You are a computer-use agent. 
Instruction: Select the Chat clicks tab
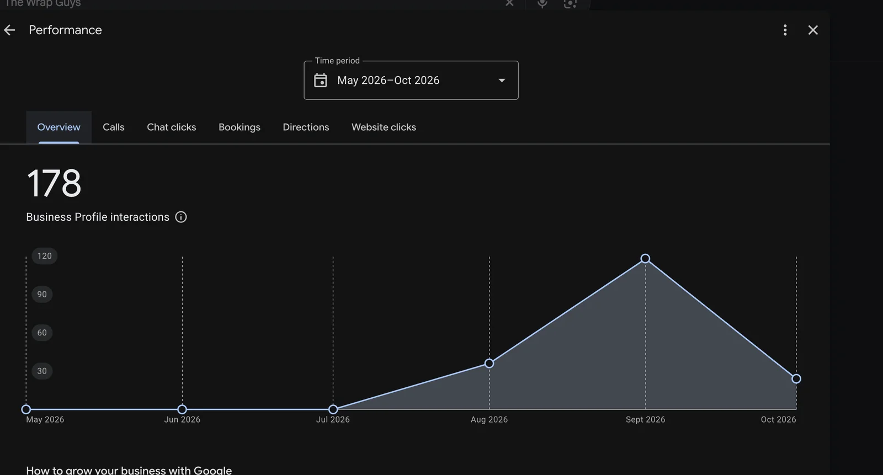click(x=172, y=127)
